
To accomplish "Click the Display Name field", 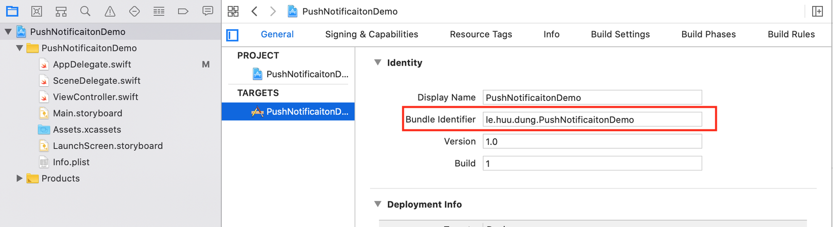I will (592, 97).
